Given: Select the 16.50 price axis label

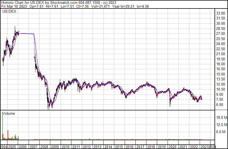Looking at the screenshot, I should pyautogui.click(x=221, y=69).
